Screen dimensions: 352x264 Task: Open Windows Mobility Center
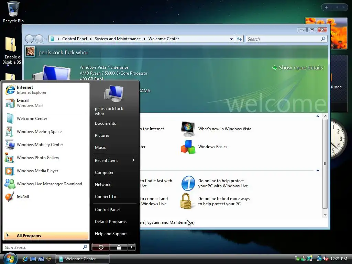[46, 145]
